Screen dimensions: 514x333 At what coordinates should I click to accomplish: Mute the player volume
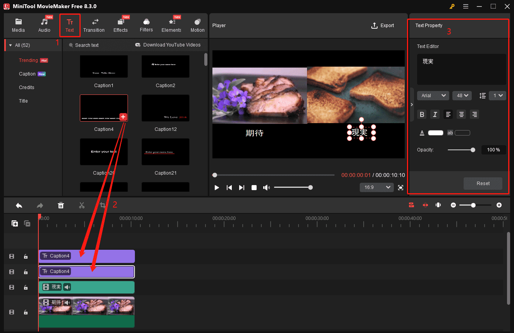(x=266, y=187)
